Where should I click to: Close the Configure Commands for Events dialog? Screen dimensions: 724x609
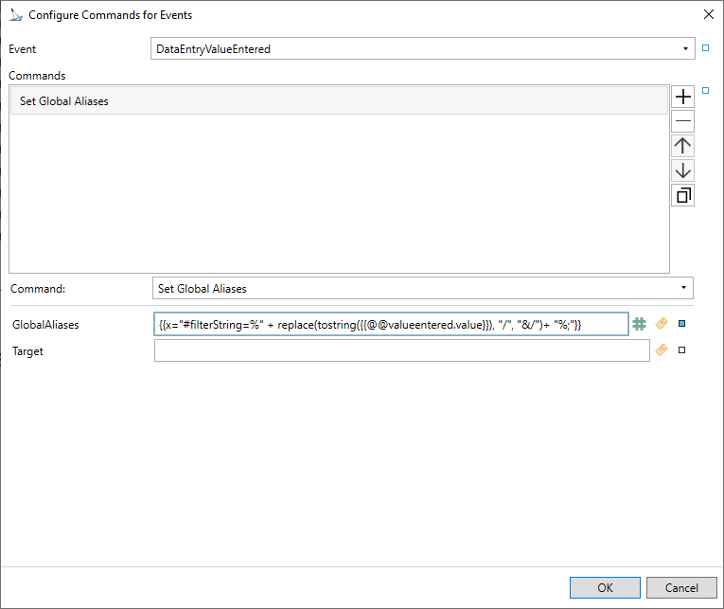click(708, 15)
